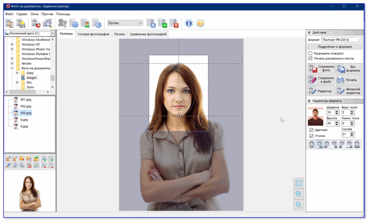The height and width of the screenshot is (221, 368).
Task: Open the blue info icon
Action: (189, 23)
